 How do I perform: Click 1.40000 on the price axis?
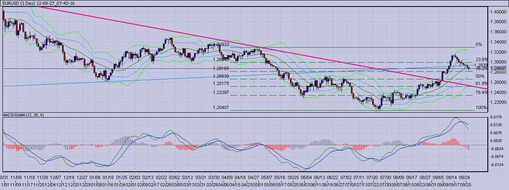[x=498, y=12]
